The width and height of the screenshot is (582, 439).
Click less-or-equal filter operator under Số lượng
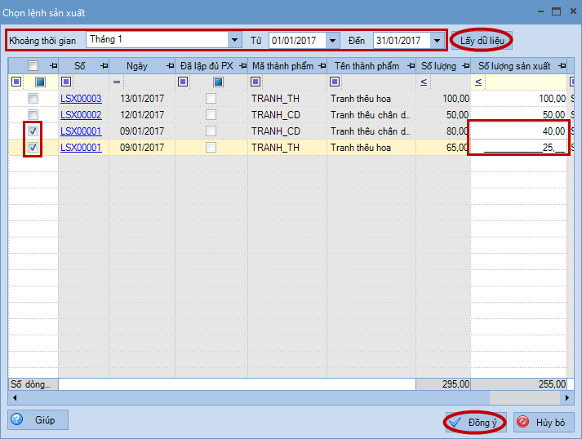pos(424,82)
